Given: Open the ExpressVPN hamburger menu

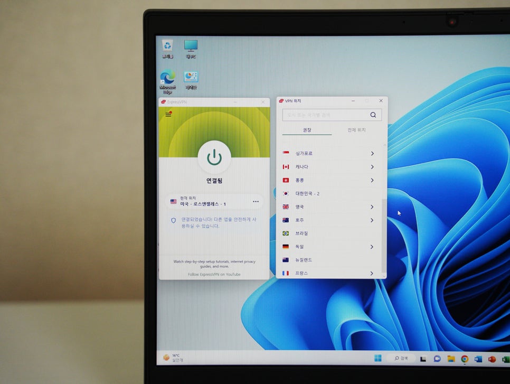Looking at the screenshot, I should 168,115.
